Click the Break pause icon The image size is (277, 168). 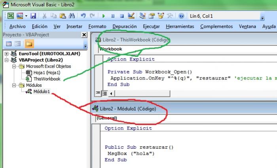(x=113, y=16)
